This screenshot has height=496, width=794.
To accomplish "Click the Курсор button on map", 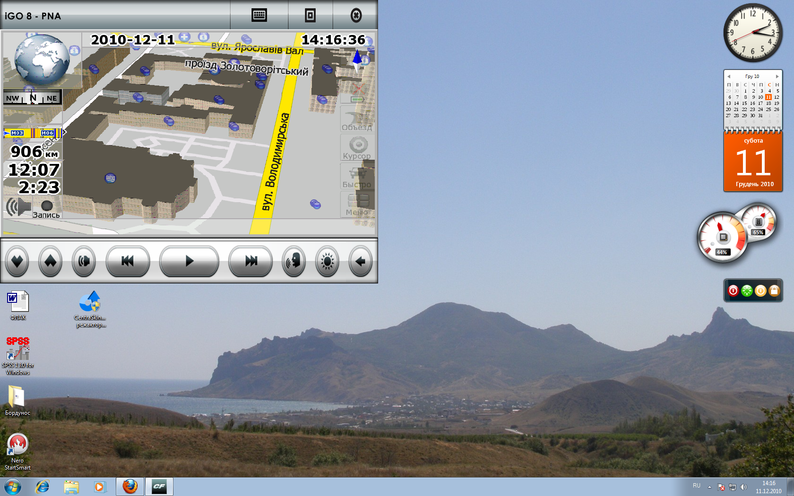I will 357,148.
